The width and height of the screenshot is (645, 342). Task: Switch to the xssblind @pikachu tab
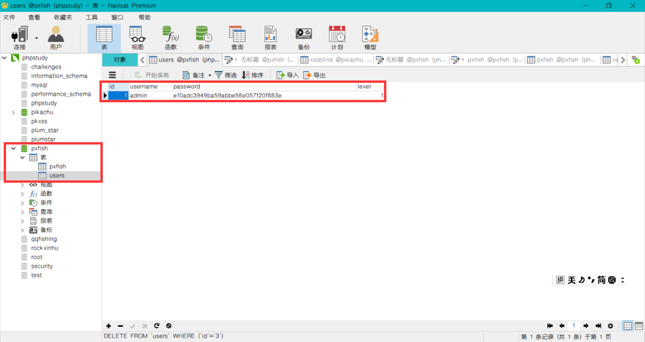336,60
